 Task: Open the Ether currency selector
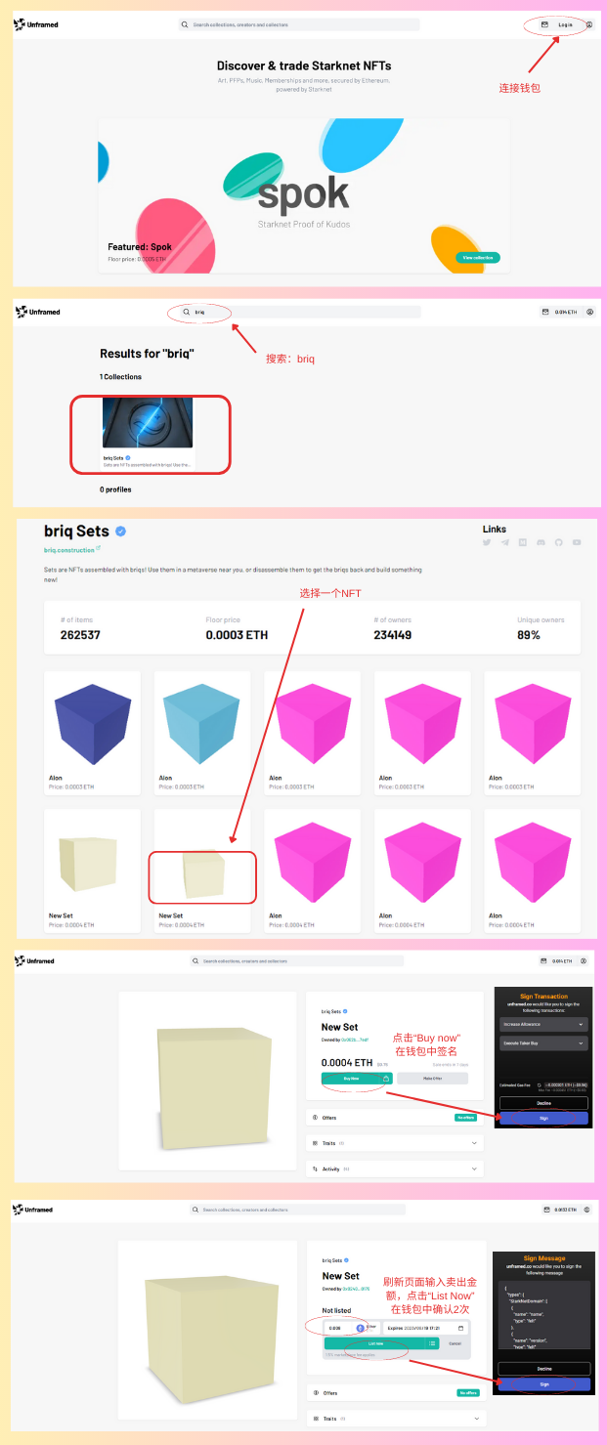367,1328
